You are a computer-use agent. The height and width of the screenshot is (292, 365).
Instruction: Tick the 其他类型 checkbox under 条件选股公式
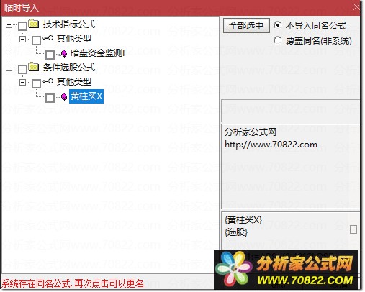[x=36, y=83]
